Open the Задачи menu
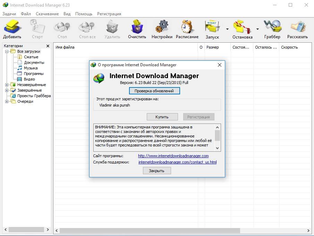The image size is (314, 236). (9, 14)
